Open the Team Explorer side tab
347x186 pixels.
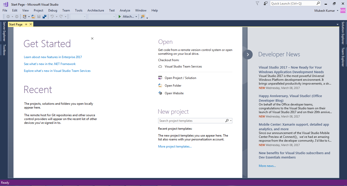343,57
